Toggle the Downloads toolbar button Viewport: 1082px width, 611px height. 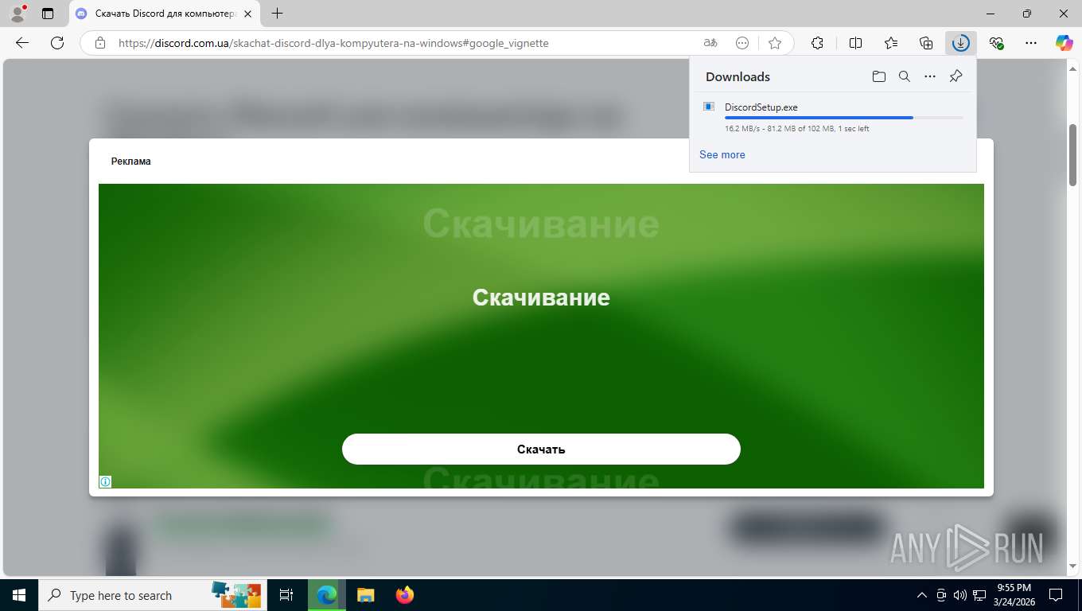(961, 43)
